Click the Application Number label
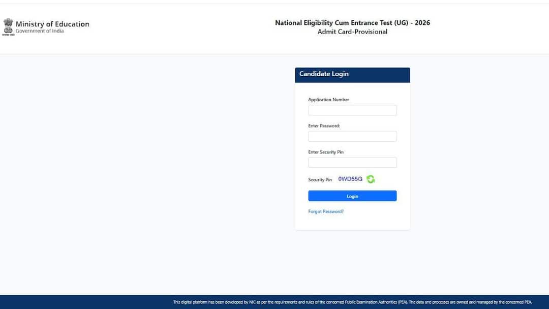549x309 pixels. coord(328,100)
